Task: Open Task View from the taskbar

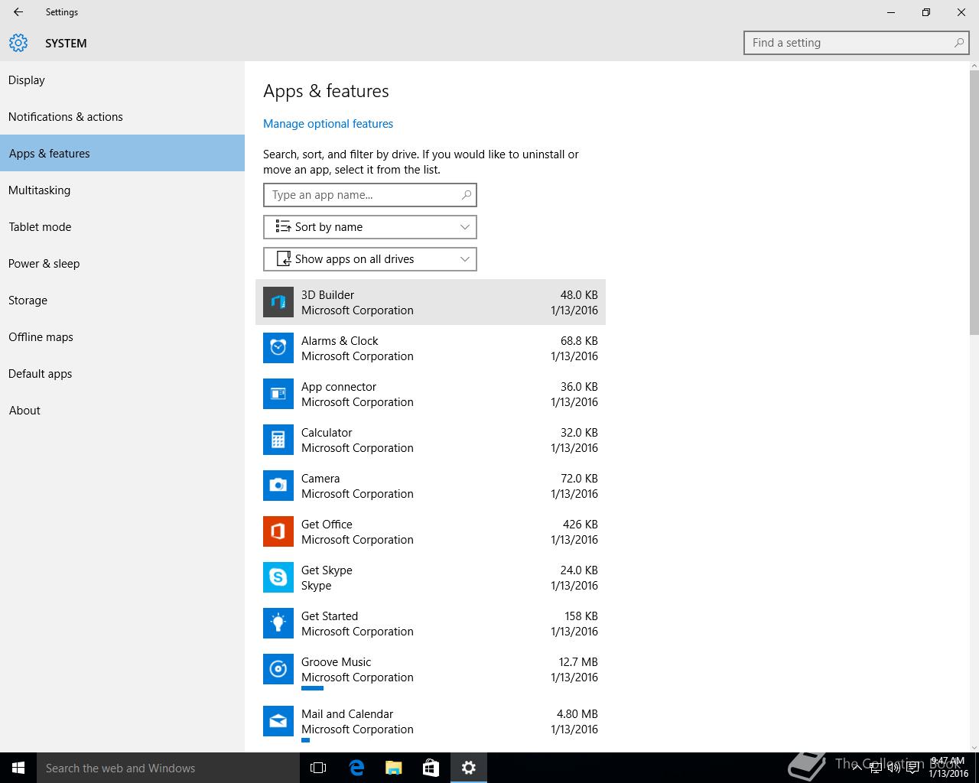Action: pyautogui.click(x=318, y=768)
